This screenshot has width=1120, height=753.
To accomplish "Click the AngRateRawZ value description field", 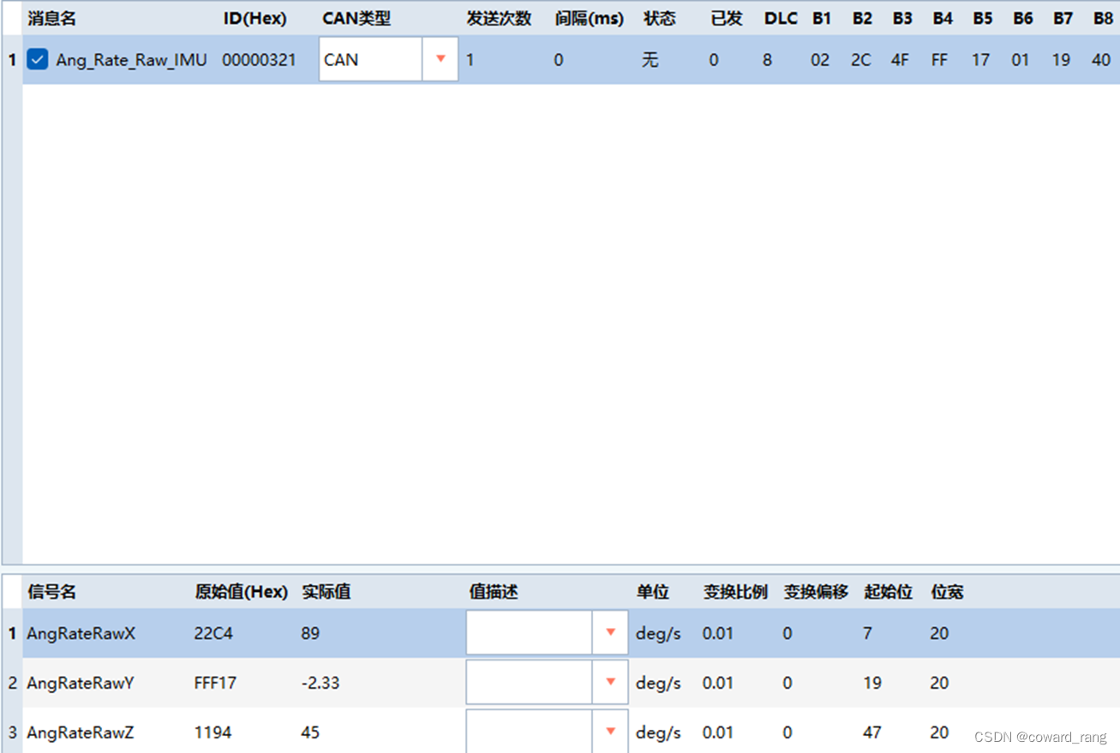I will click(x=529, y=732).
